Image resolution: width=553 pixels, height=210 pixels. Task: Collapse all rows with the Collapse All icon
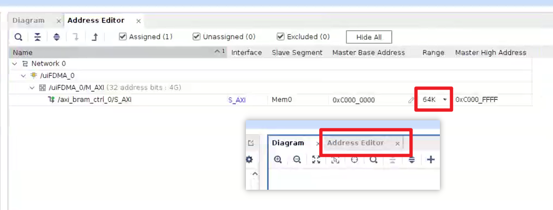pos(37,37)
